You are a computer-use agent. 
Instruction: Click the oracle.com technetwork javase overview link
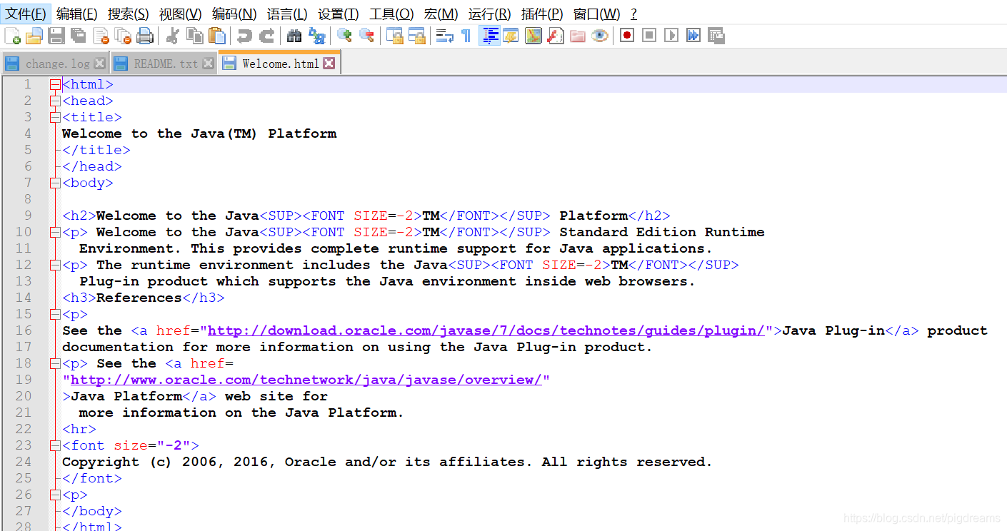(x=306, y=380)
